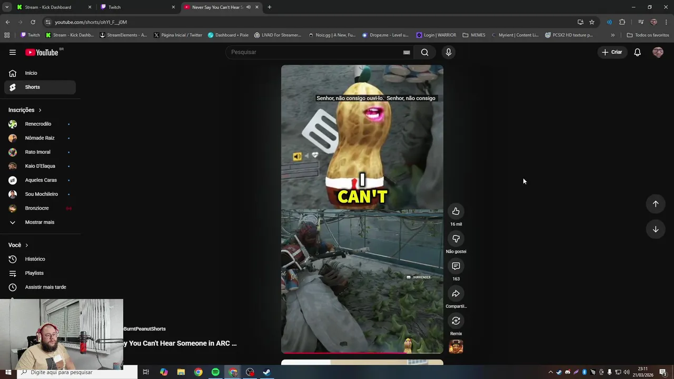Switch to the Twitch browser tab
The image size is (674, 379).
137,7
